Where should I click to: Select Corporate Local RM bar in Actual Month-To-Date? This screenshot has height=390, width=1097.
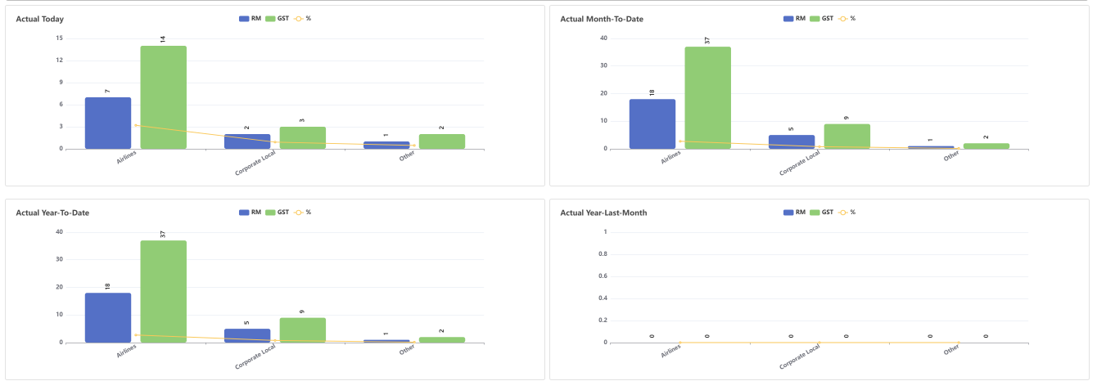click(792, 141)
